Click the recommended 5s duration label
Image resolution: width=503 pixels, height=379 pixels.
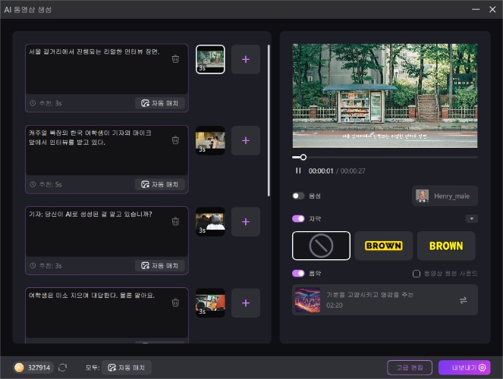50,184
